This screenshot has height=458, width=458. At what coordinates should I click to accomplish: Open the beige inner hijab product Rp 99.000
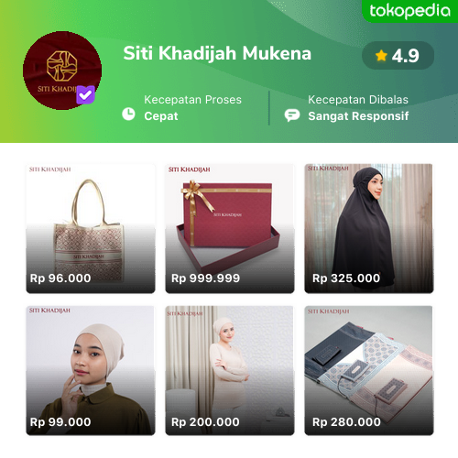click(x=91, y=370)
